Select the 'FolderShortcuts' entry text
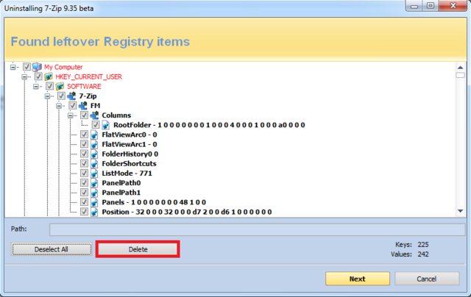This screenshot has width=471, height=297. [130, 163]
